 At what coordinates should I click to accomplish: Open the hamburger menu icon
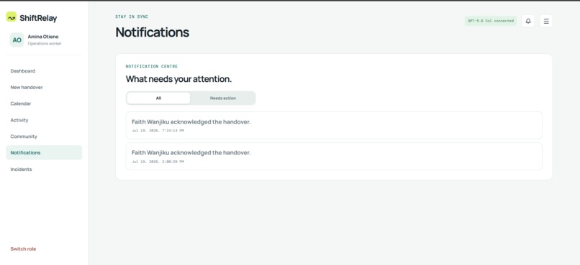click(546, 21)
